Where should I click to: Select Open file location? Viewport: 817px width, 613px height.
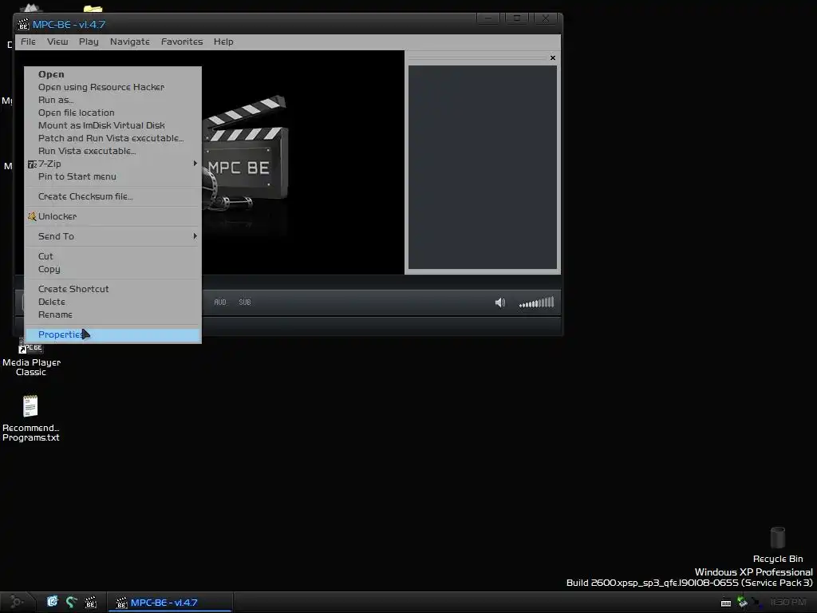(x=112, y=113)
